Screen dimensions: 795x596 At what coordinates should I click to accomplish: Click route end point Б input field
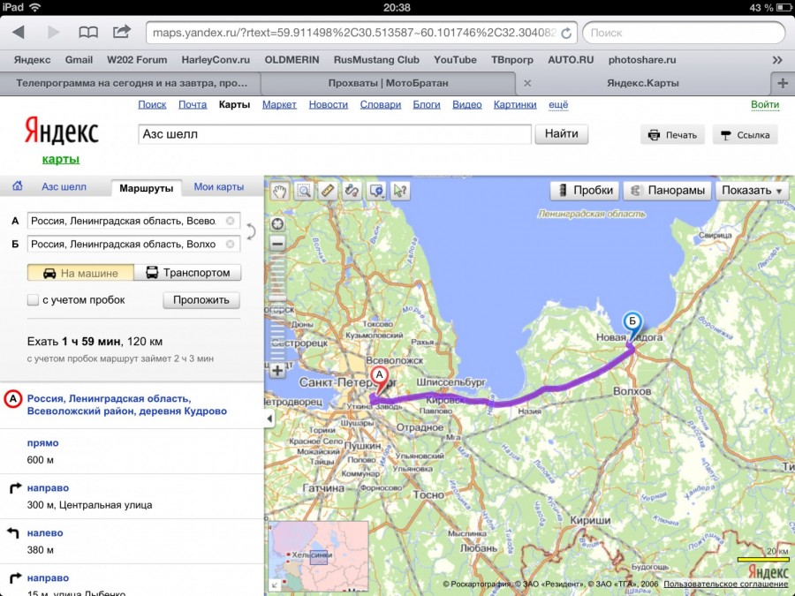tap(133, 245)
